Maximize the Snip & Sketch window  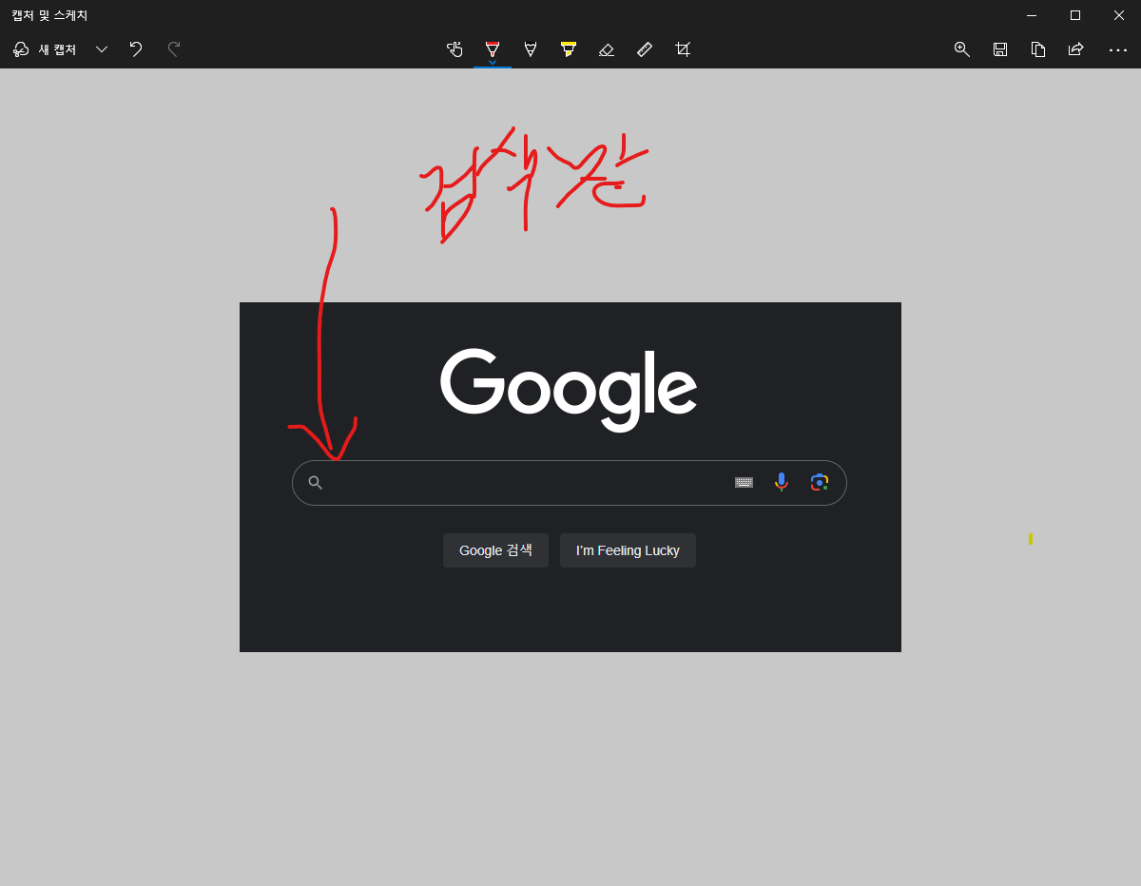[x=1075, y=15]
